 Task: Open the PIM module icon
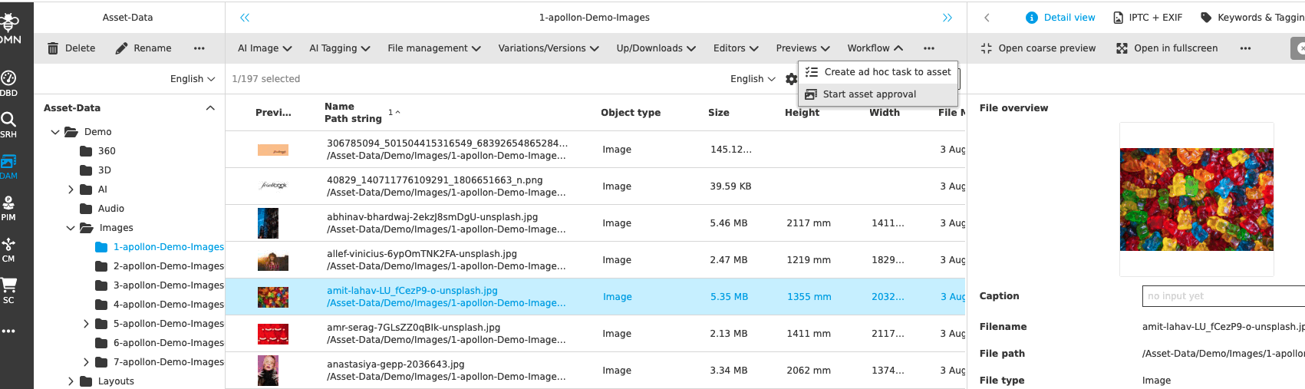coord(8,207)
